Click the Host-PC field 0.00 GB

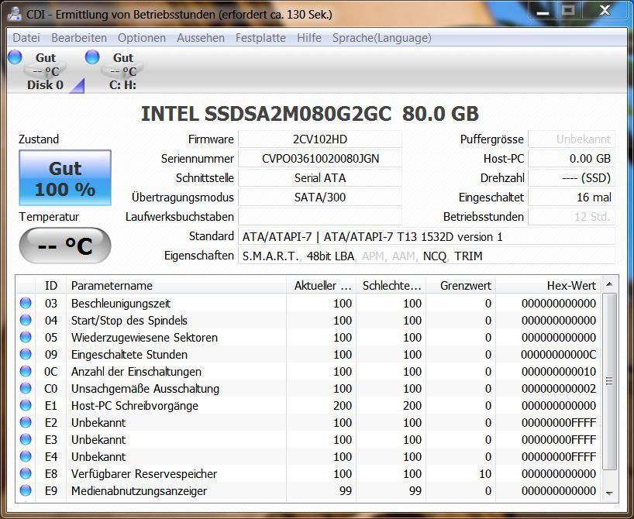[x=572, y=159]
